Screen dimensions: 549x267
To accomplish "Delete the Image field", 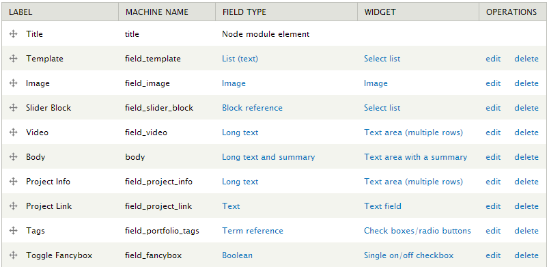I will pos(526,83).
